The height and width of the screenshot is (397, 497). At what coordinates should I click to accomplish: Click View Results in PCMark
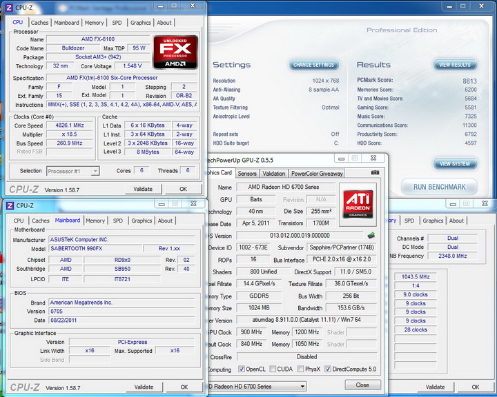click(455, 65)
